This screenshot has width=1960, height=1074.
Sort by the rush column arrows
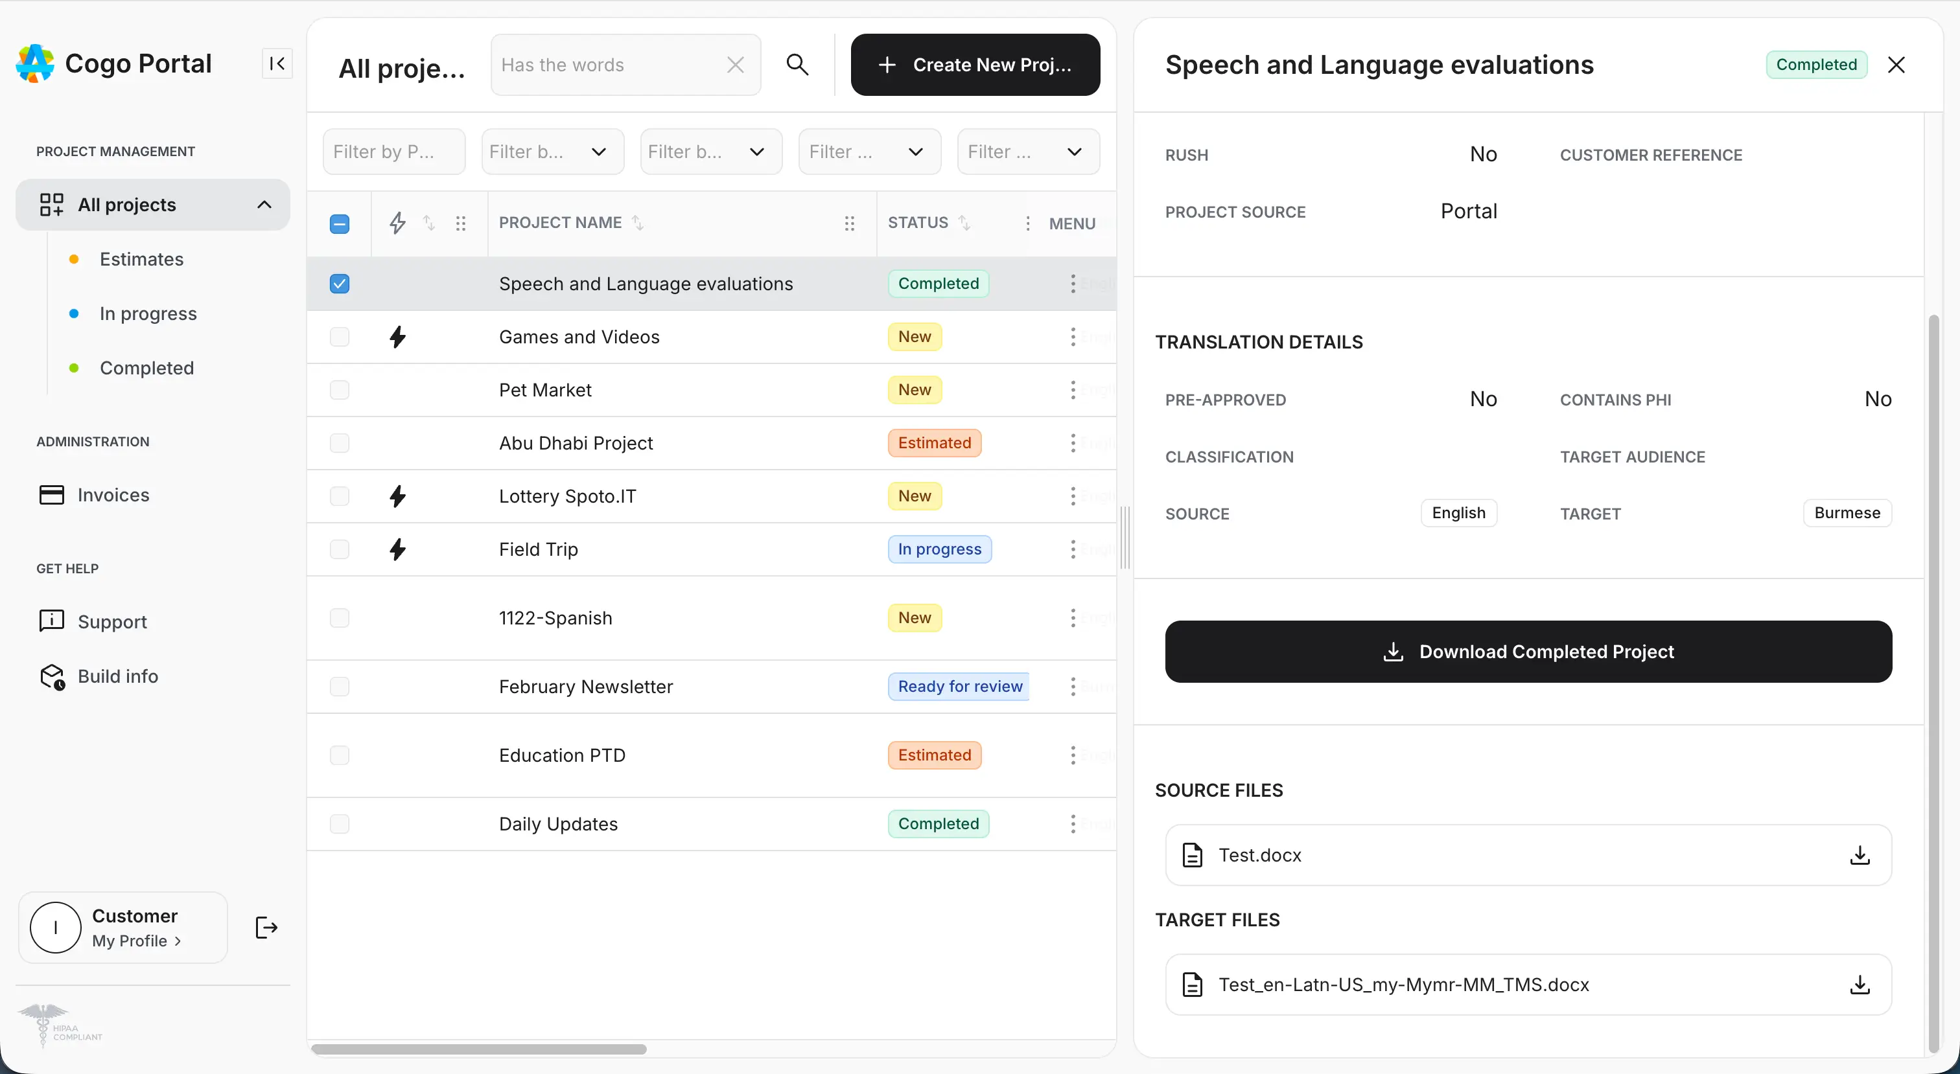(x=429, y=223)
